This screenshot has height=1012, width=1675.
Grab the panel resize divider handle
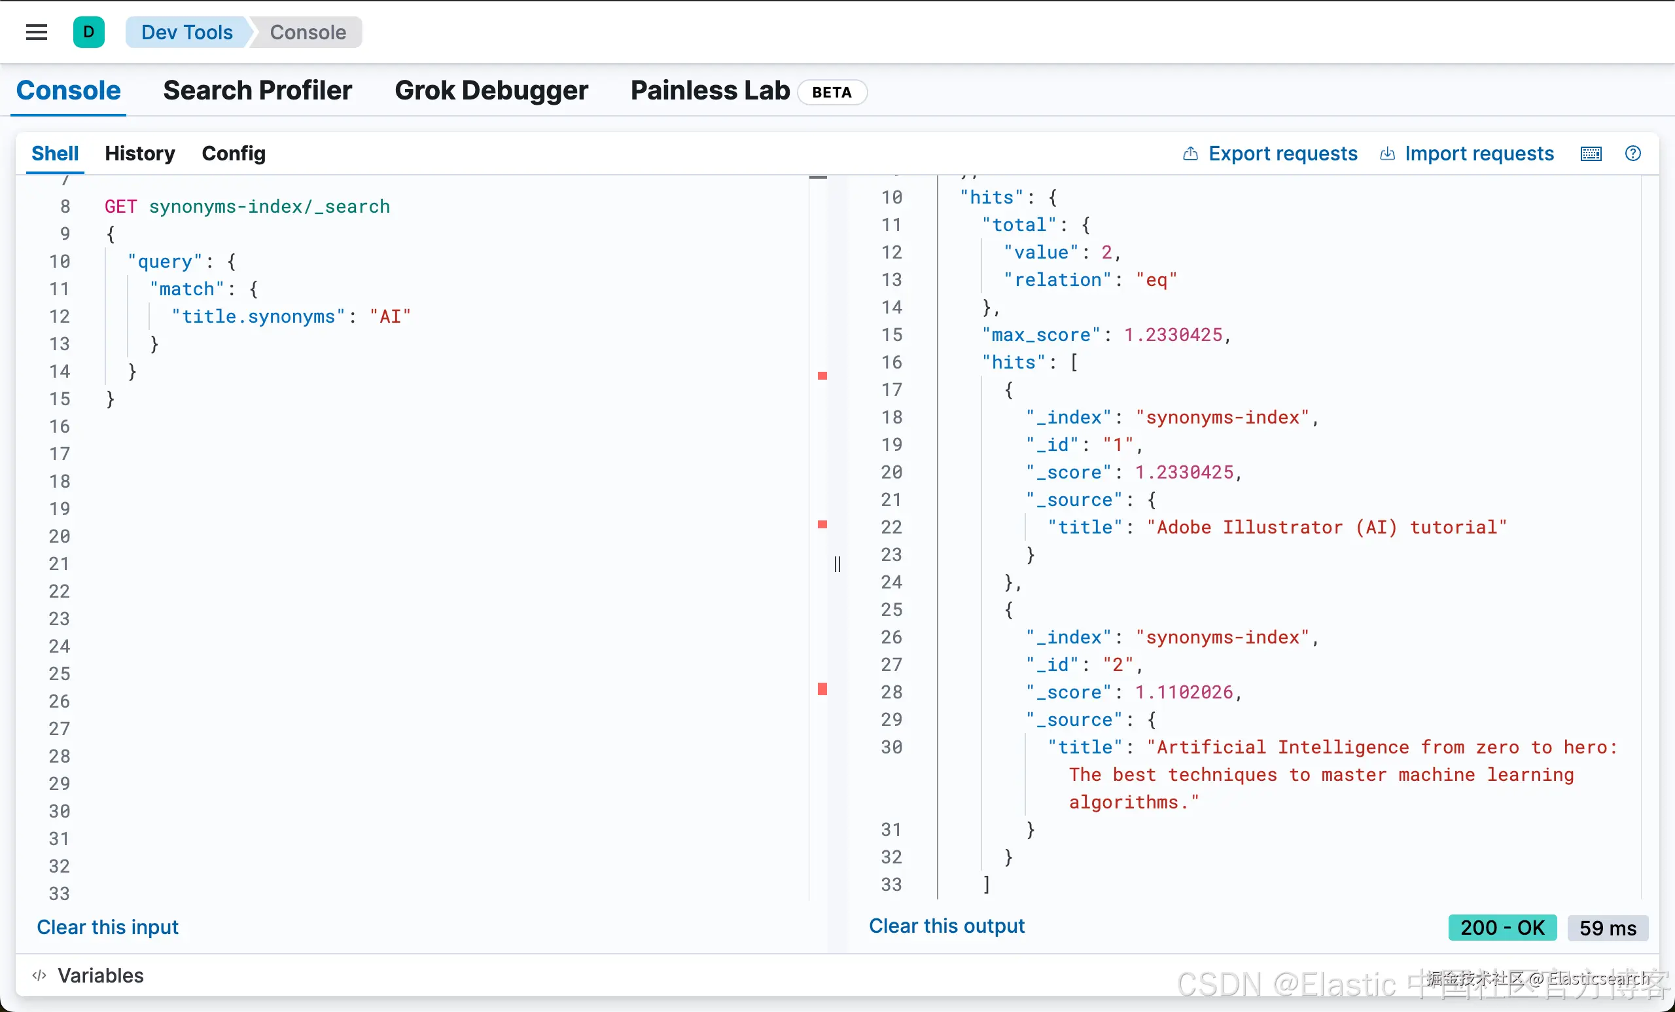pos(837,564)
